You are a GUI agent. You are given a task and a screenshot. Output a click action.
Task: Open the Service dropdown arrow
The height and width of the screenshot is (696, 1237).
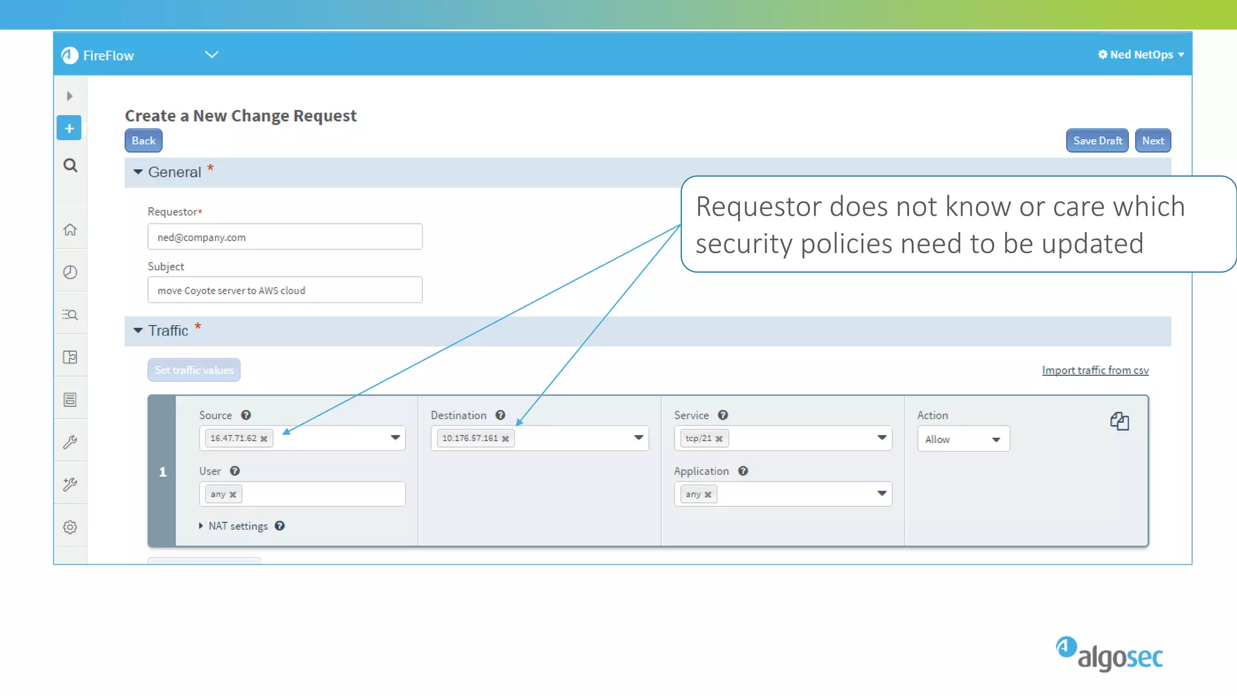pos(882,437)
